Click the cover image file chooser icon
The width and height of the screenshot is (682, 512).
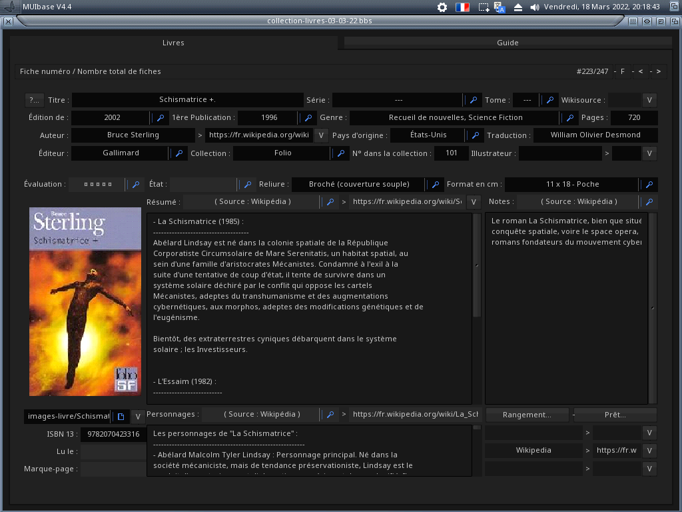[121, 417]
